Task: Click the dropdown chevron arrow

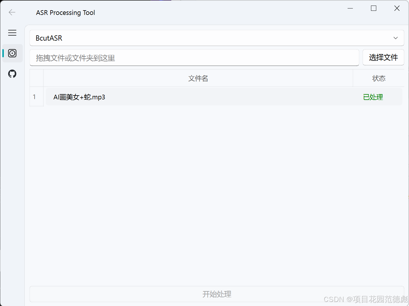Action: pyautogui.click(x=396, y=38)
